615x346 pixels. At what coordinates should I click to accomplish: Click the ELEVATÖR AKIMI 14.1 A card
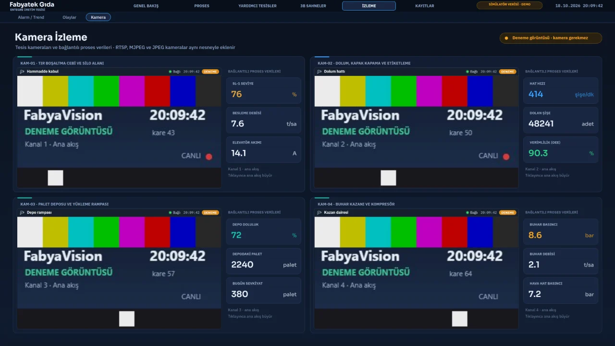pyautogui.click(x=264, y=149)
